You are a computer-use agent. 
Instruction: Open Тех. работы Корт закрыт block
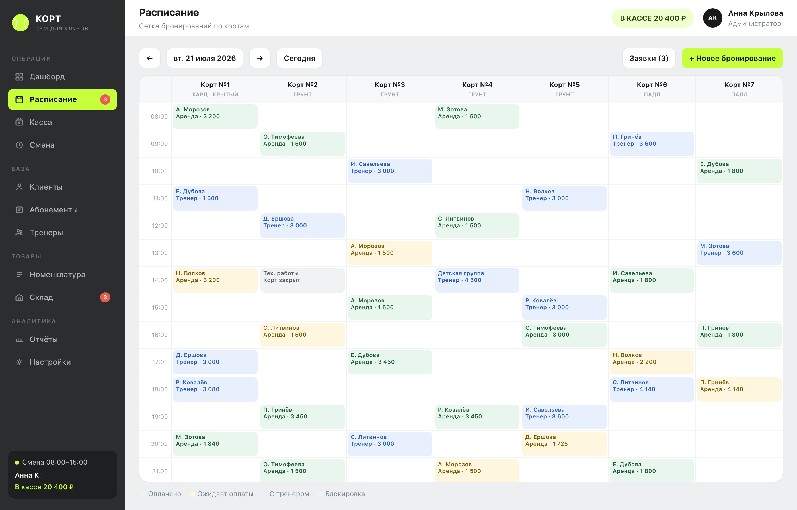pos(302,280)
